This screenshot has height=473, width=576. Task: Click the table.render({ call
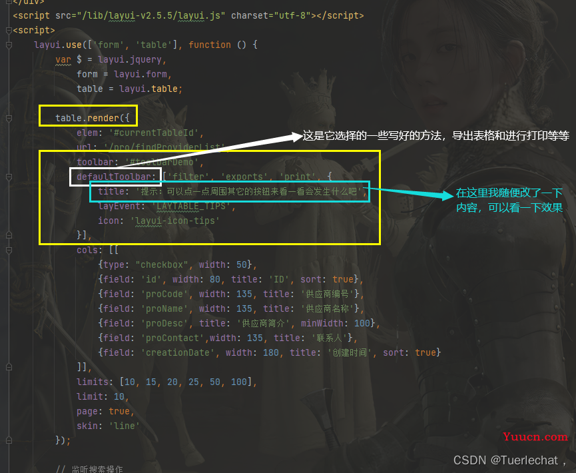pyautogui.click(x=92, y=118)
